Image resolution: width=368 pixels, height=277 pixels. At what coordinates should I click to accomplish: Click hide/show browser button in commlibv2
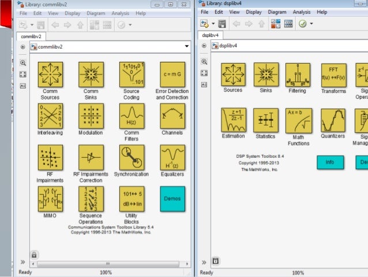coord(22,47)
